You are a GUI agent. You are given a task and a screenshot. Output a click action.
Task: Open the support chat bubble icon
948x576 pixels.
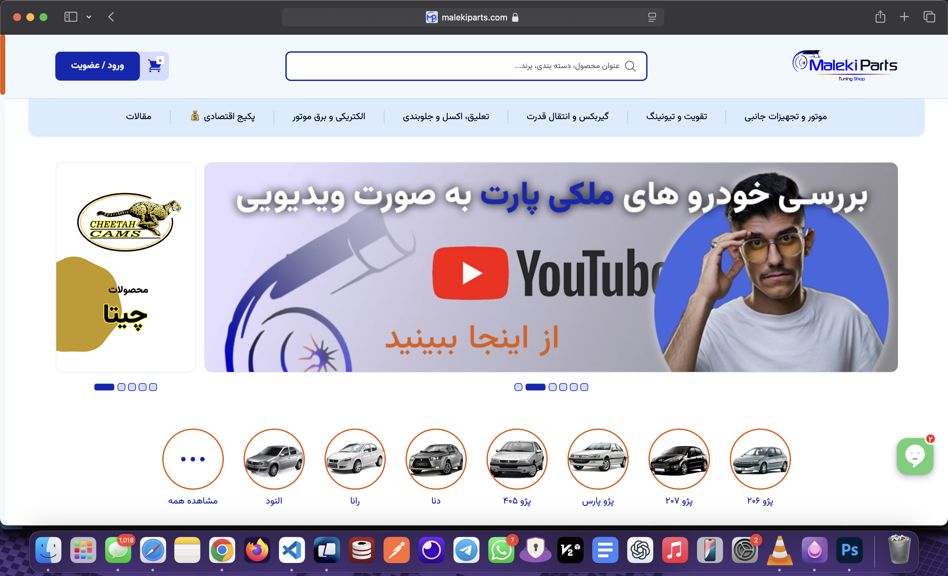[915, 456]
